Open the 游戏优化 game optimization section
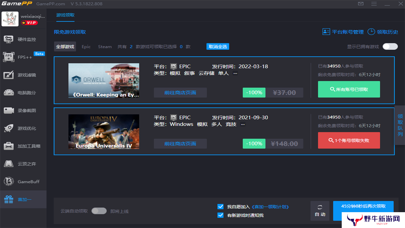Screen dimensions: 405x228 pyautogui.click(x=23, y=128)
